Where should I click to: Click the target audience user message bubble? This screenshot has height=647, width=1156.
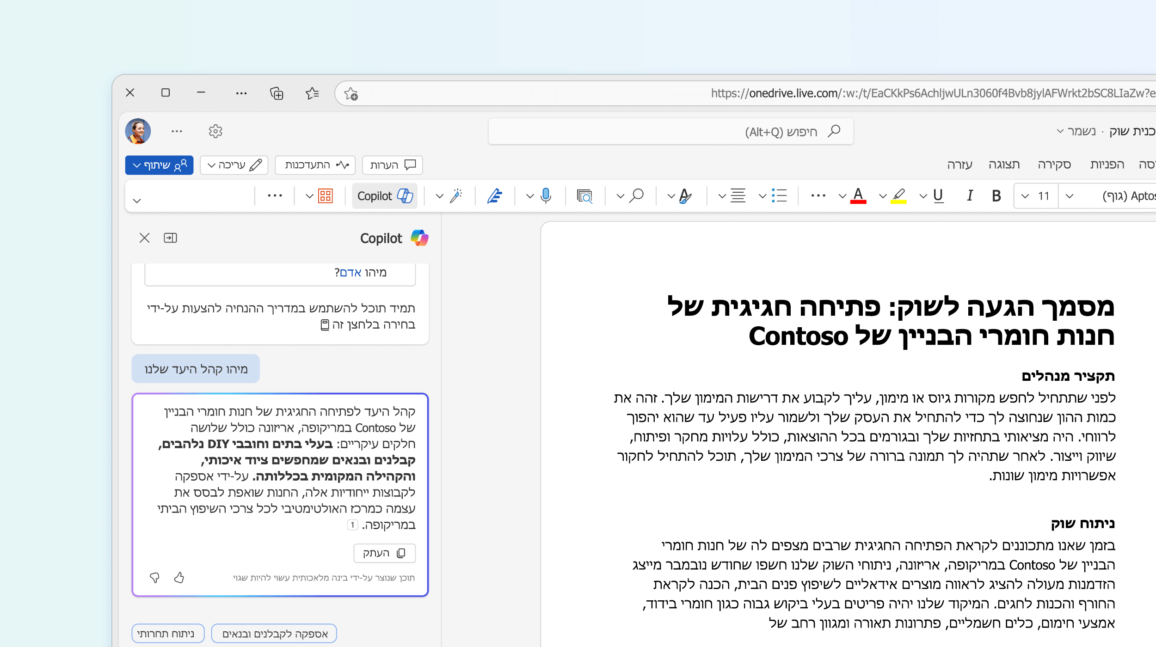[196, 369]
